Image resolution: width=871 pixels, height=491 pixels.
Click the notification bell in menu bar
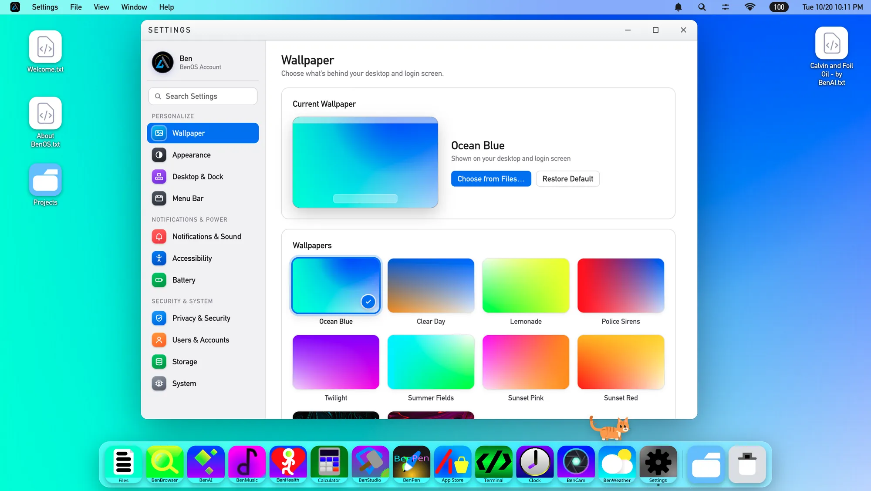[x=678, y=7]
